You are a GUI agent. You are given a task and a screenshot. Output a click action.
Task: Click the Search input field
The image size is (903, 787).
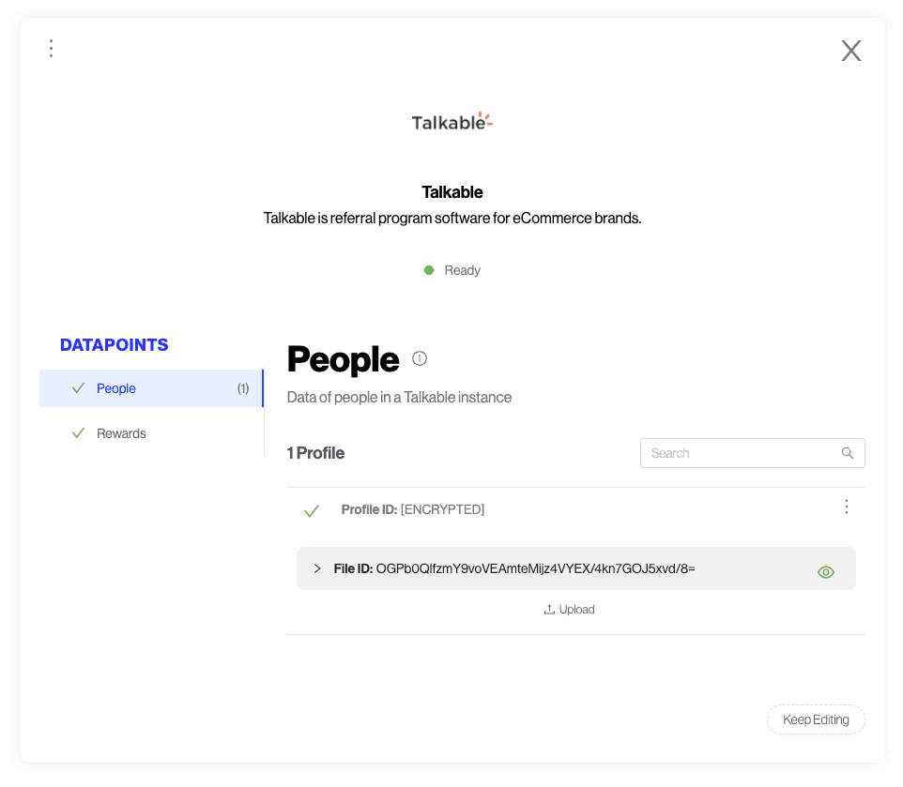click(x=752, y=453)
